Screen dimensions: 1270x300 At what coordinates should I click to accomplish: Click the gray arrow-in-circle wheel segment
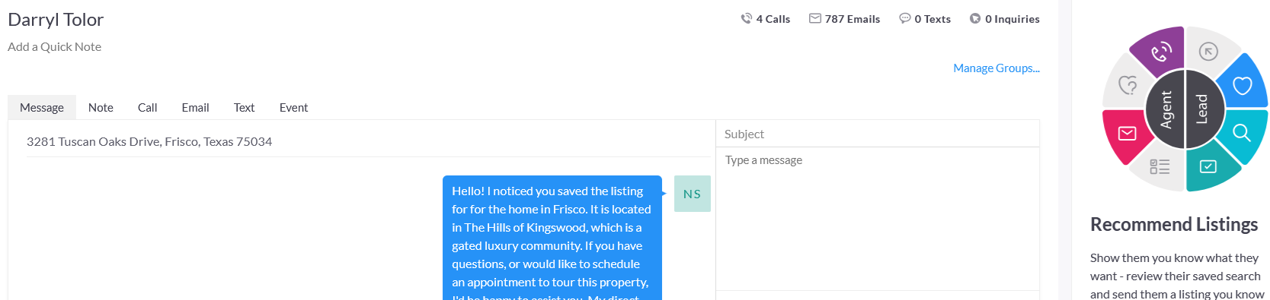tap(1208, 52)
